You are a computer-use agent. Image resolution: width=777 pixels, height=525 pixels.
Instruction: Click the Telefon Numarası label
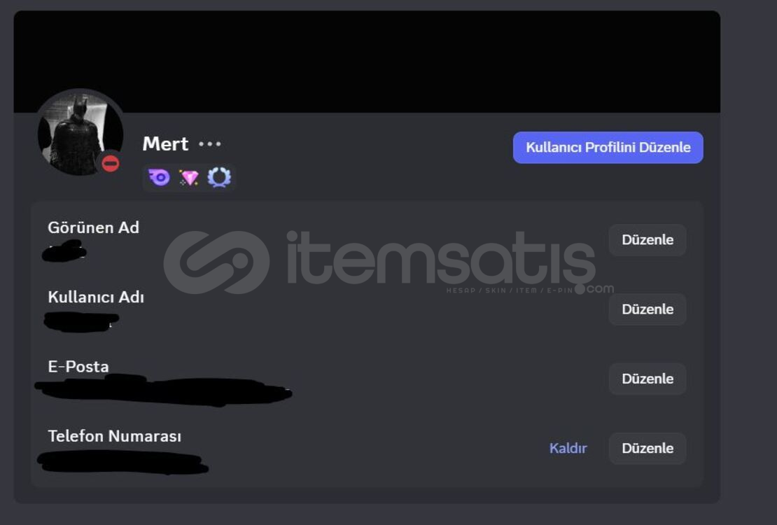pyautogui.click(x=115, y=436)
